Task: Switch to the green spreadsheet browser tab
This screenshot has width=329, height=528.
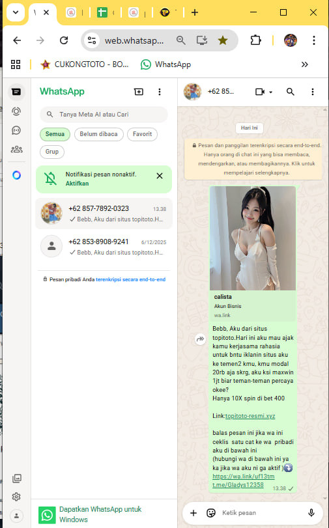Action: click(x=102, y=12)
